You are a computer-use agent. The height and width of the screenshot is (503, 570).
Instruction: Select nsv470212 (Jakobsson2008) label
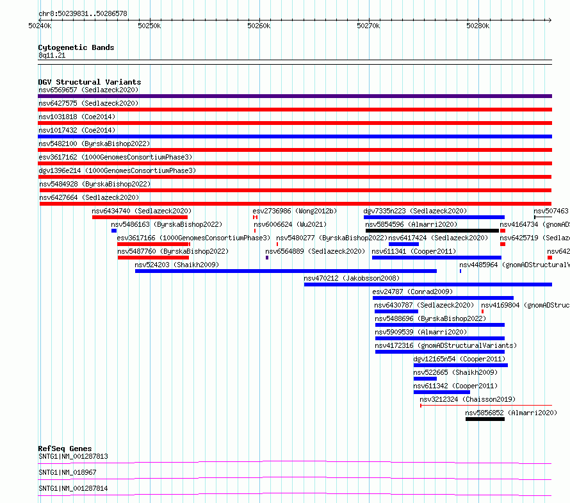352,278
